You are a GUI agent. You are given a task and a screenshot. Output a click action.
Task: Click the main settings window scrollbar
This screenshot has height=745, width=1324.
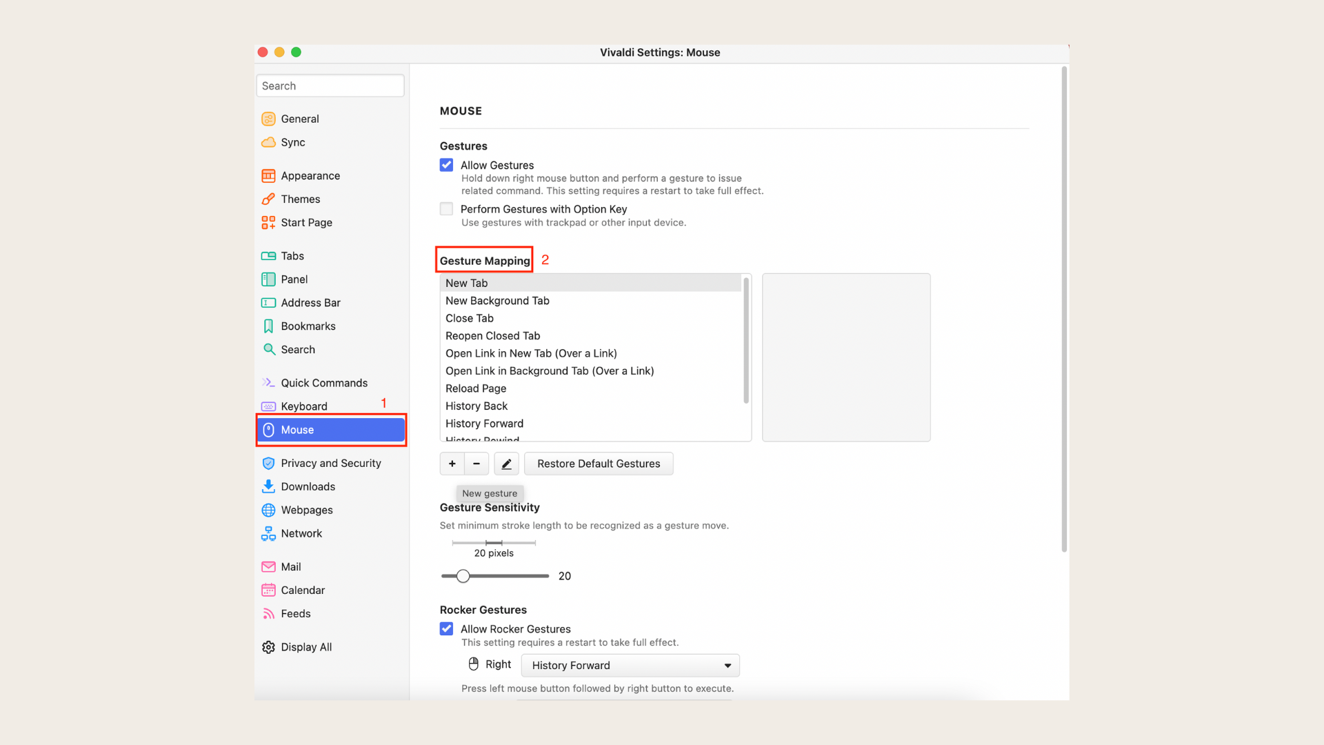(1064, 309)
